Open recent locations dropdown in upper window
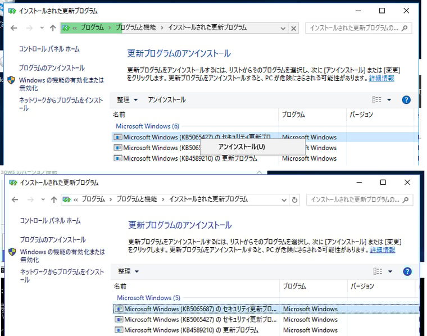The width and height of the screenshot is (427, 336). pos(42,28)
